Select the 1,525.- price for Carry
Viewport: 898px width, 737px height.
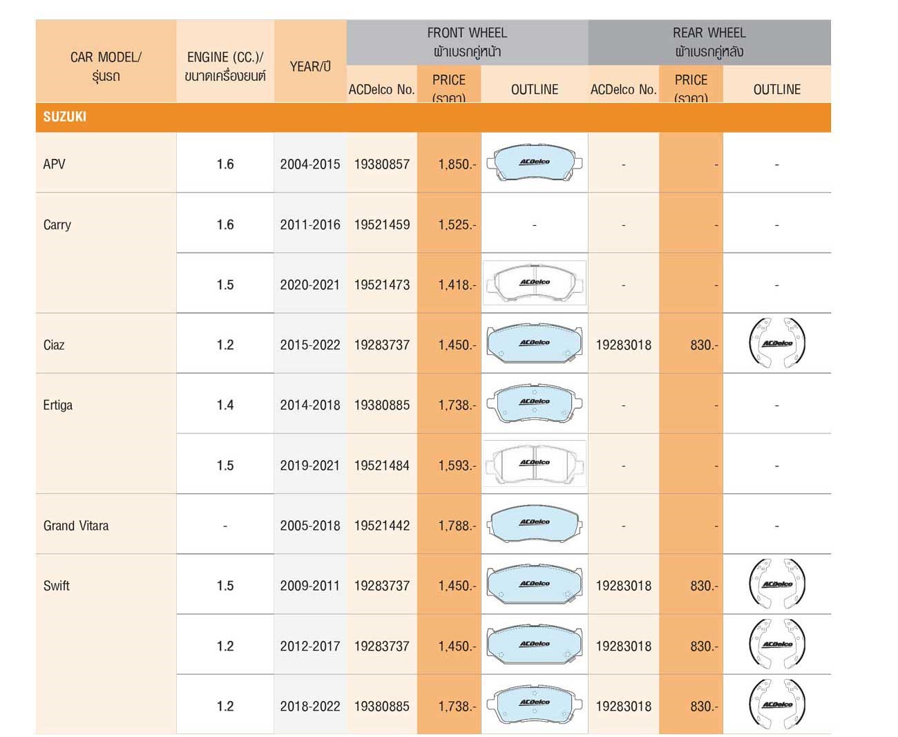[457, 224]
